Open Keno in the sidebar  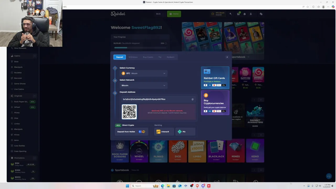(x=16, y=140)
